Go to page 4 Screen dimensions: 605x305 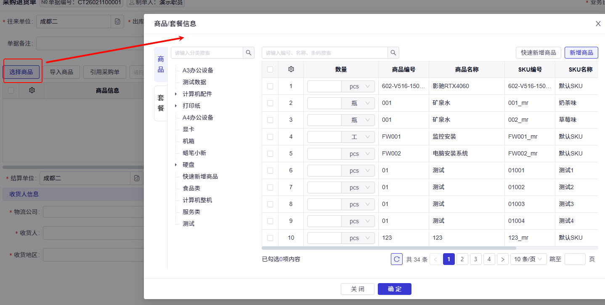pos(489,259)
